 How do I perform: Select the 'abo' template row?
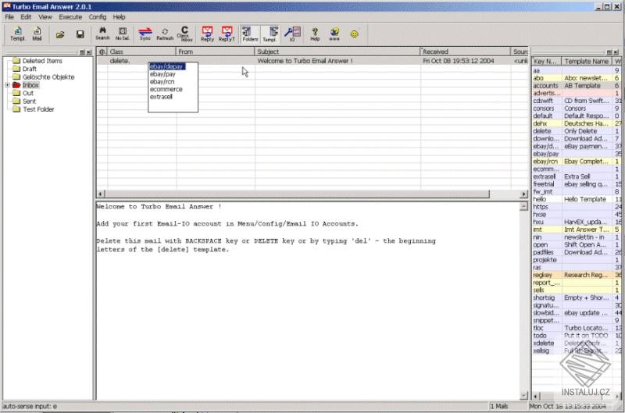tap(577, 78)
